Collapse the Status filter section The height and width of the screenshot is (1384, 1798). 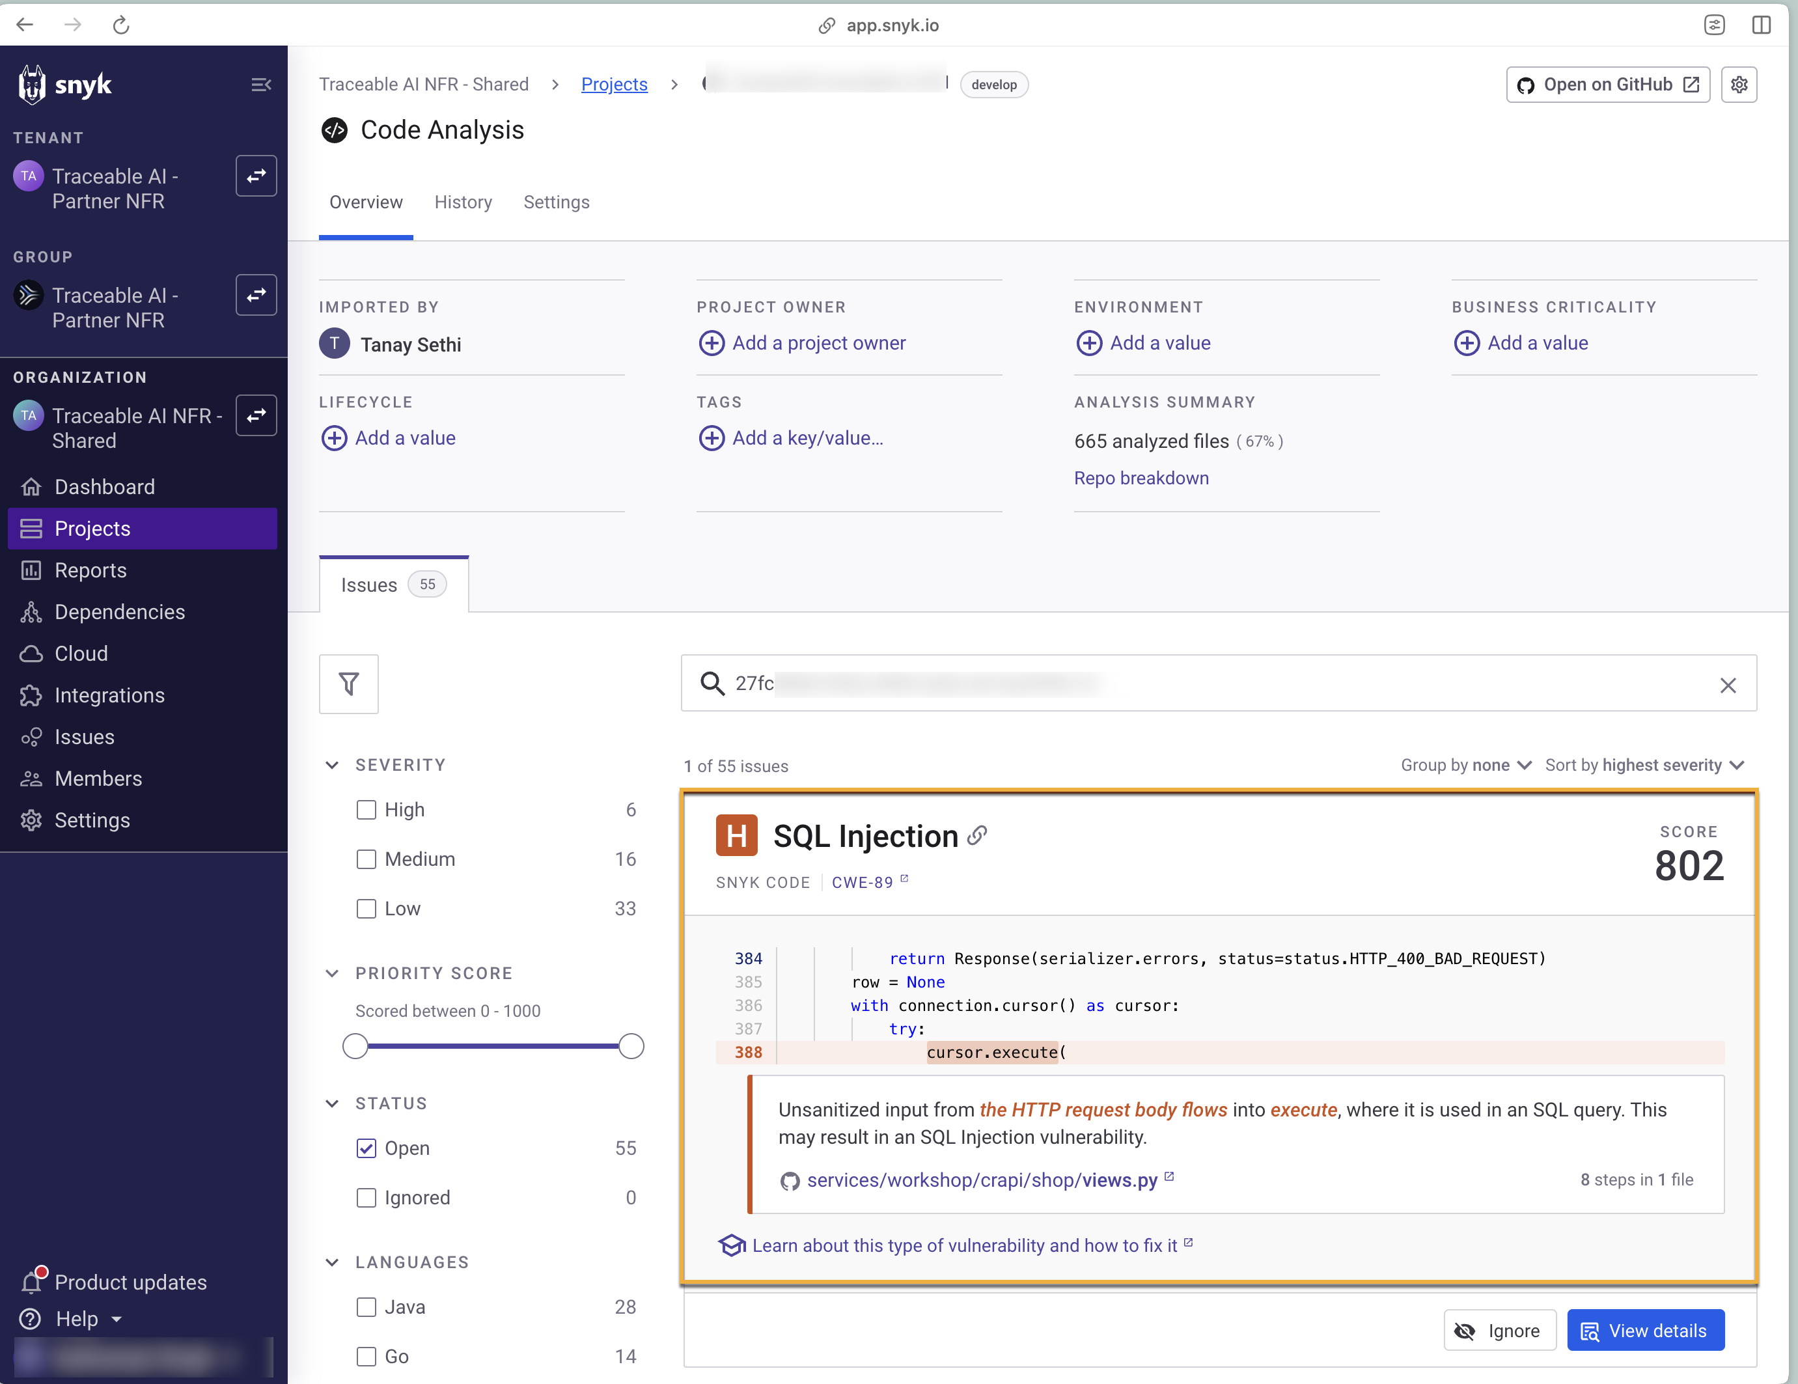(332, 1103)
